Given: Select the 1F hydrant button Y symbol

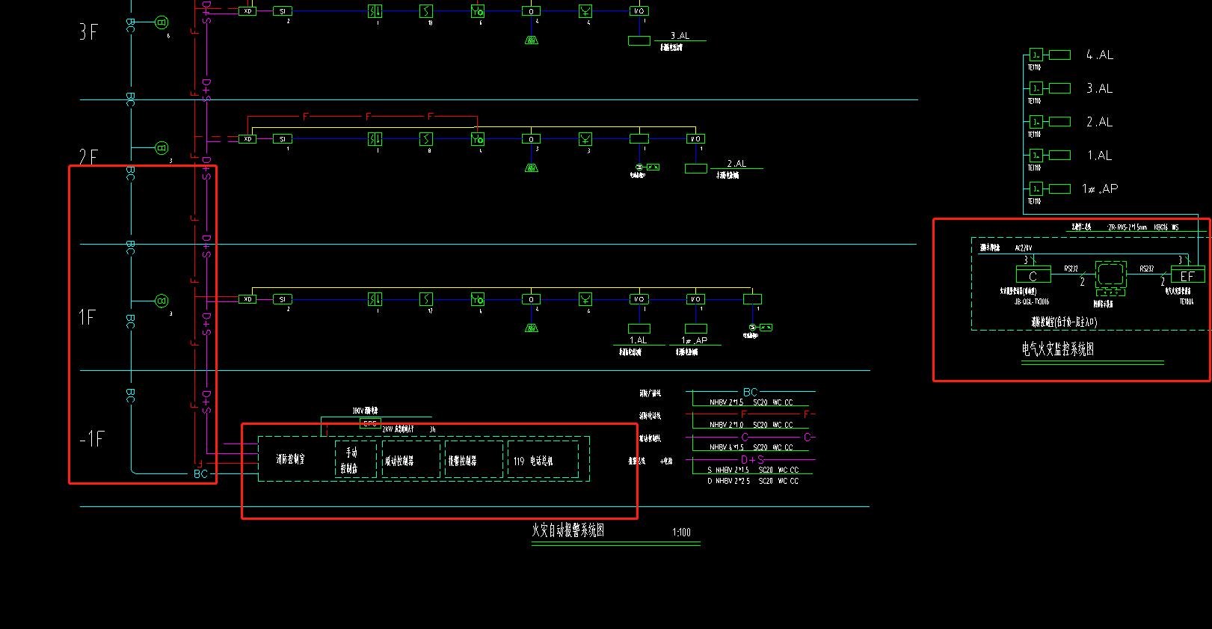Looking at the screenshot, I should pos(585,299).
